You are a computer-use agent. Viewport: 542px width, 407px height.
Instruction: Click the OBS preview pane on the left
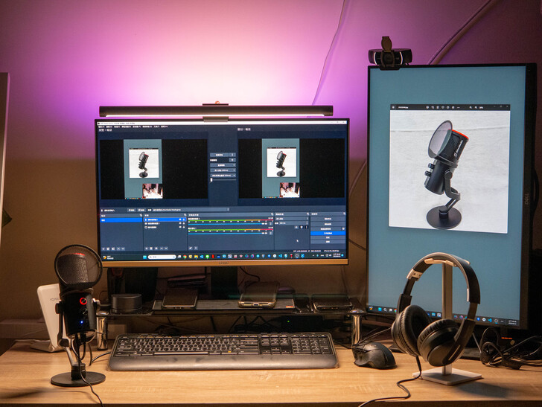[x=153, y=169]
